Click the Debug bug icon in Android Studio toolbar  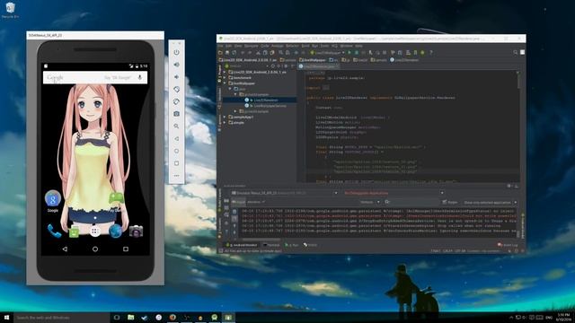pos(356,53)
